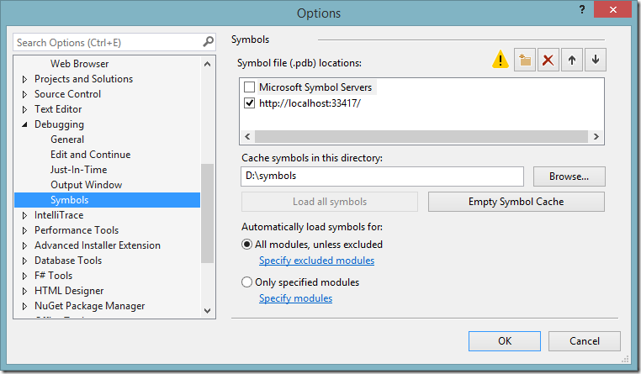Collapse the Debugging tree node
The image size is (641, 374).
(x=24, y=124)
